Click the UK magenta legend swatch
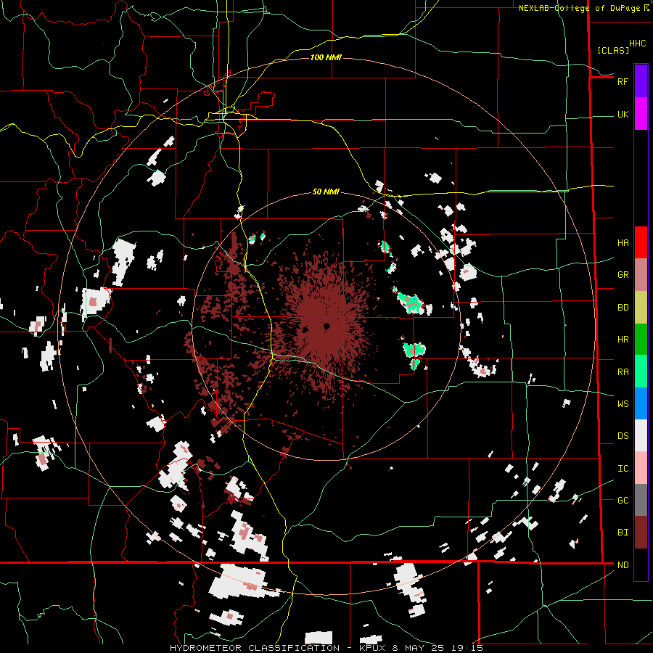This screenshot has height=653, width=653. (641, 114)
